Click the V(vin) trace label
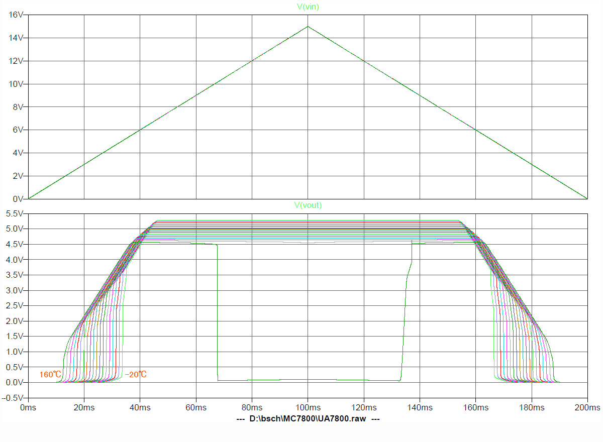 308,7
